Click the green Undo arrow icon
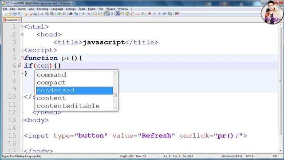 tap(59, 14)
